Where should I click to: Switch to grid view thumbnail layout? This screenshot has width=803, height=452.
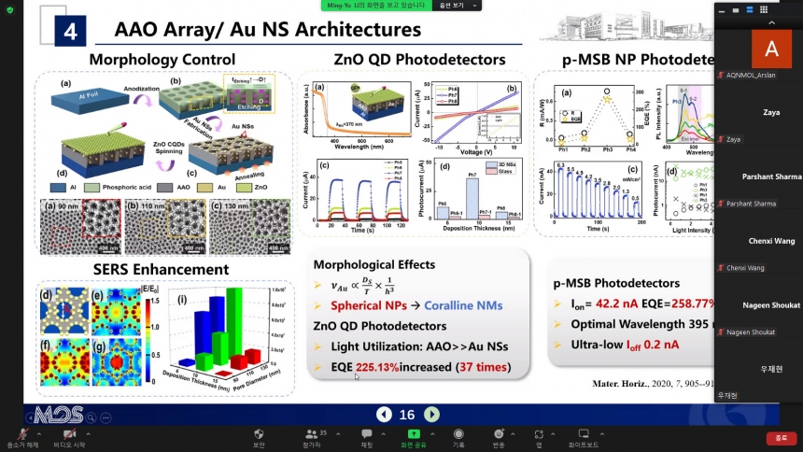764,9
